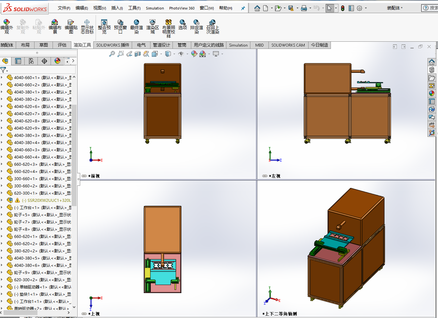Toggle Integrated Preview (整合预览) on

point(104,26)
